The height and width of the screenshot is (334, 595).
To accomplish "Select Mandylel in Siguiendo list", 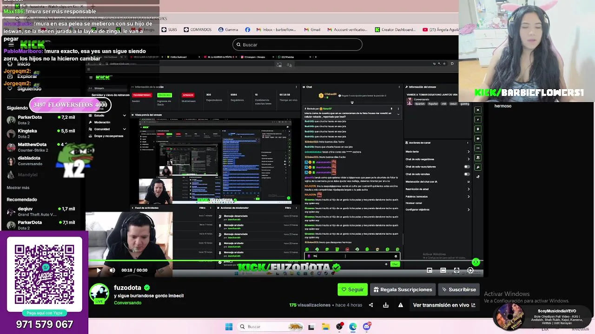I will click(x=41, y=175).
